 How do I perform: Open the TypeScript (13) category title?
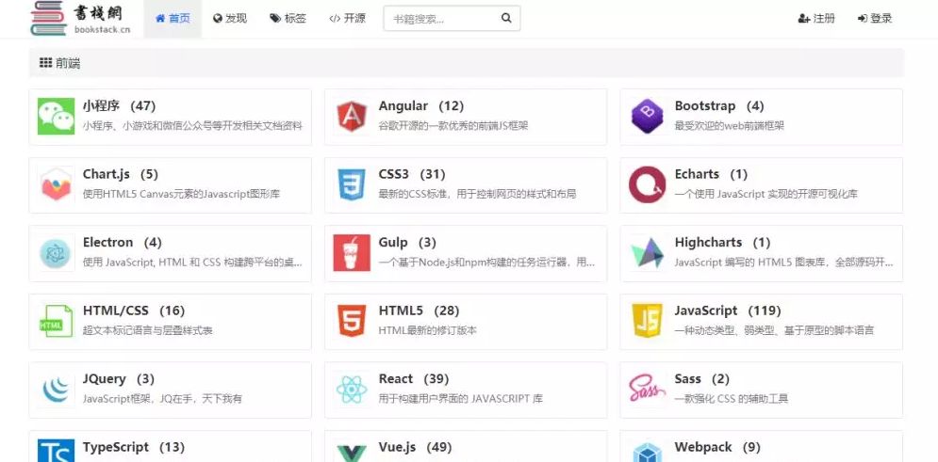(x=134, y=447)
